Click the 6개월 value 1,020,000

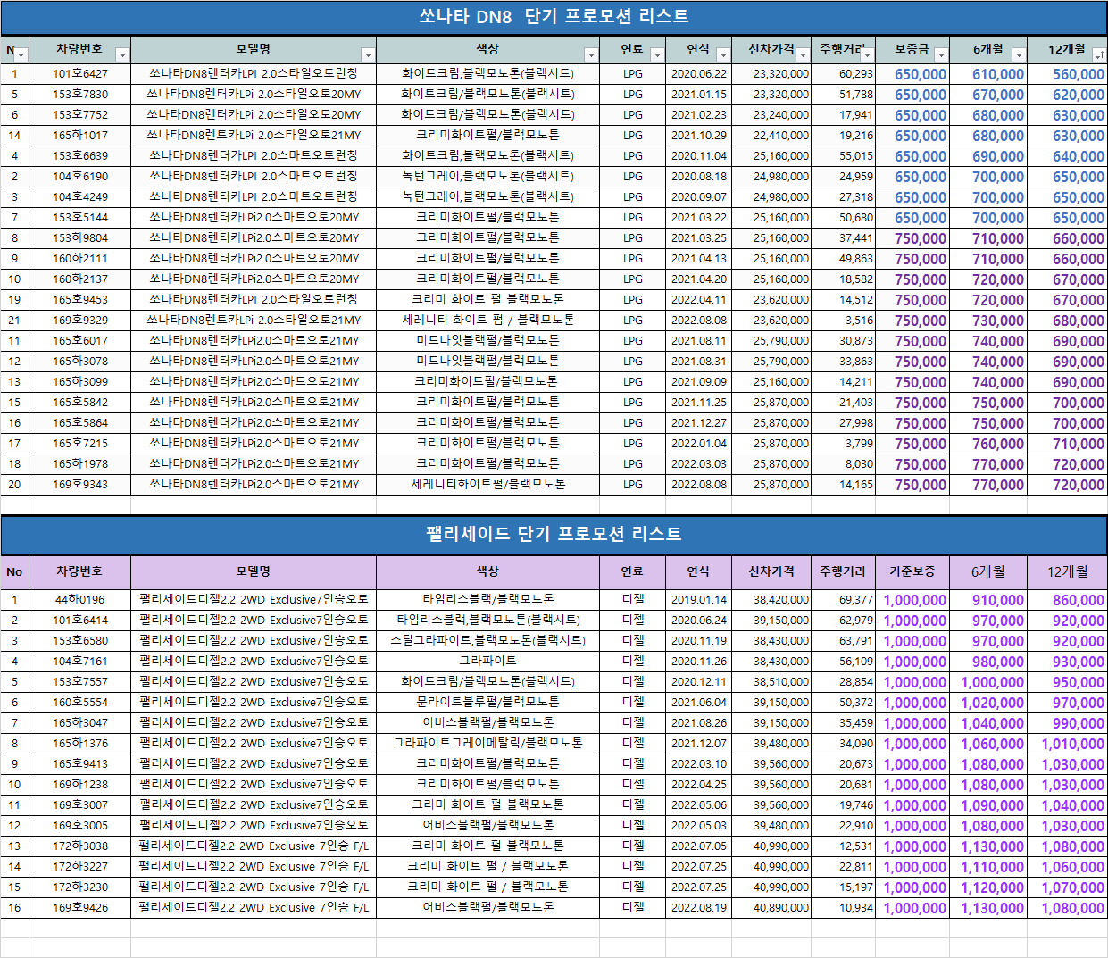987,703
